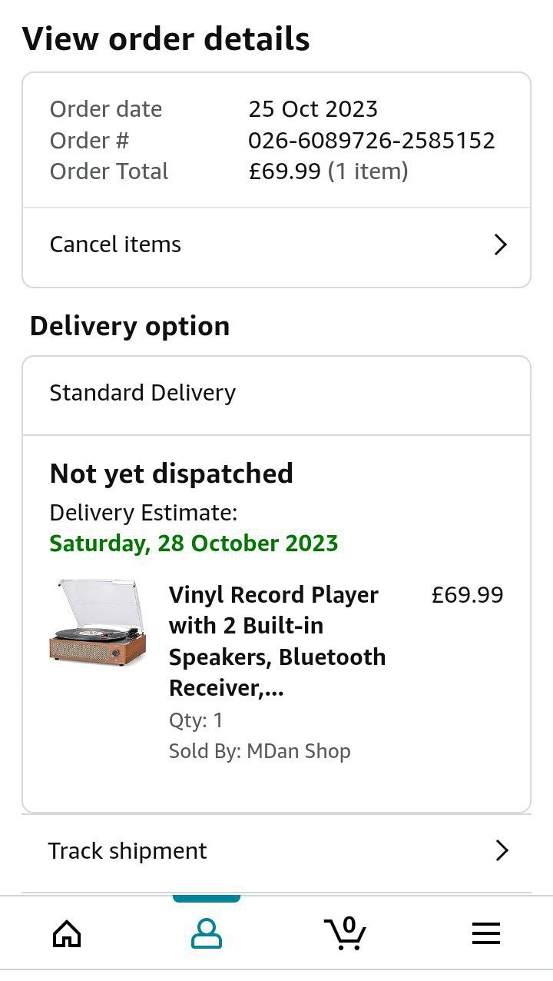
Task: Tap the Saturday, 28 October 2023 estimate
Action: point(194,544)
